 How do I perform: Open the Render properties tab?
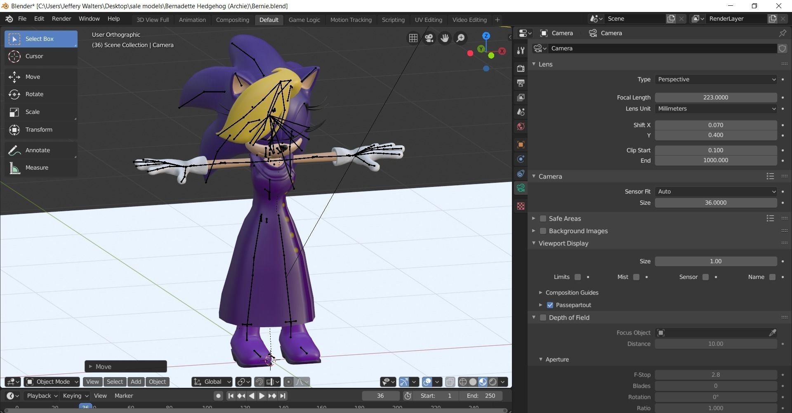coord(521,68)
